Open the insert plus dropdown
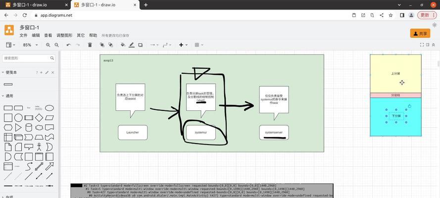 tap(183, 45)
